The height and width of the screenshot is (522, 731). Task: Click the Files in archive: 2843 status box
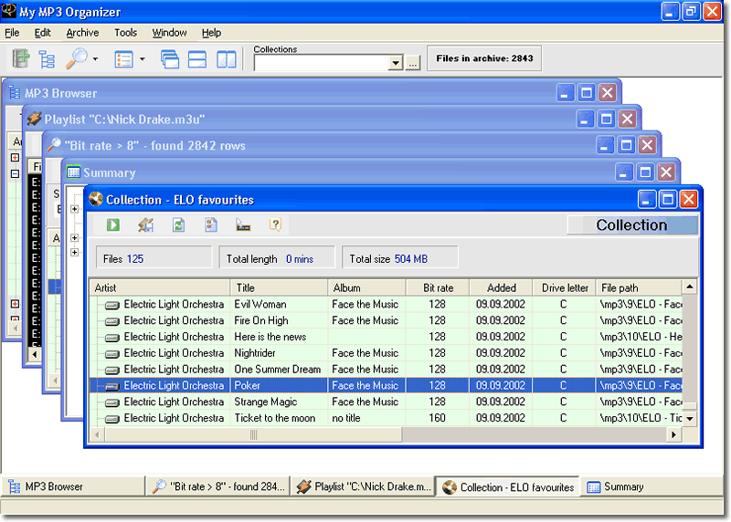484,58
